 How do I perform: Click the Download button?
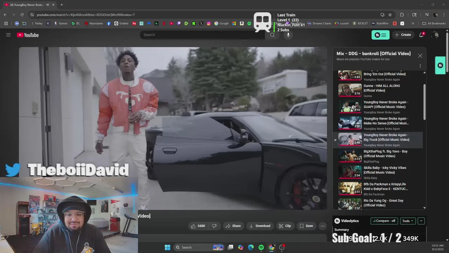click(x=260, y=226)
